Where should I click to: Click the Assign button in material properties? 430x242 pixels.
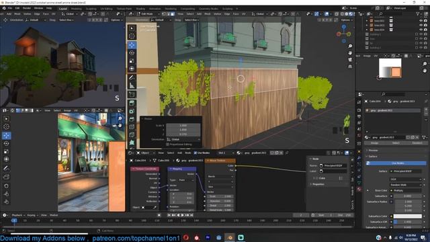(x=374, y=143)
